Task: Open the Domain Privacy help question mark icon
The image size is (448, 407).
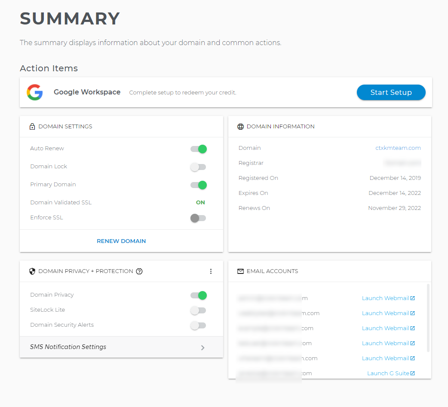Action: tap(139, 271)
